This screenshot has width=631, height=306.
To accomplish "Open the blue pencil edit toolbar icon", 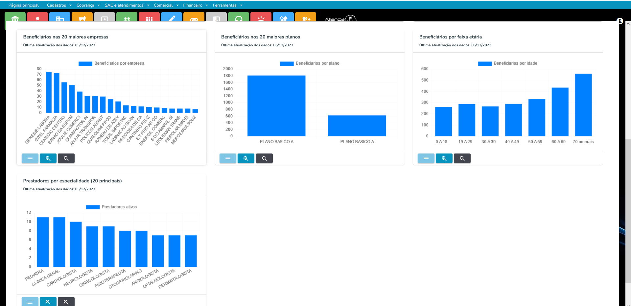I will pos(172,18).
